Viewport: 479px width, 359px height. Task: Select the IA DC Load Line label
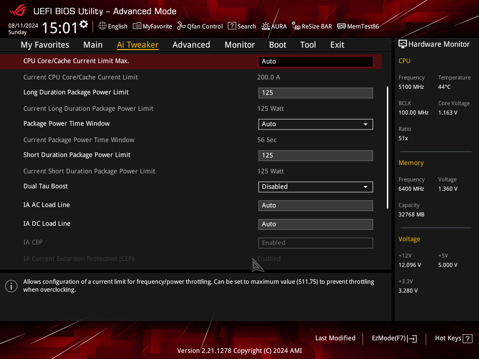(x=47, y=223)
